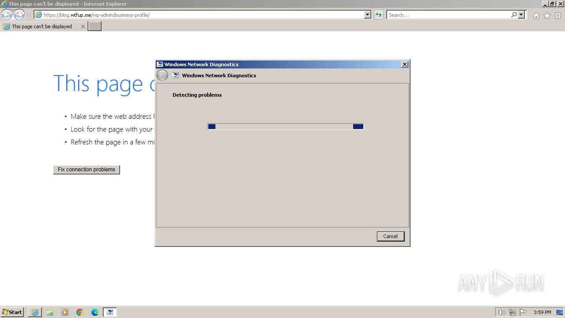
Task: Click the Fix connection problems button
Action: [x=87, y=170]
